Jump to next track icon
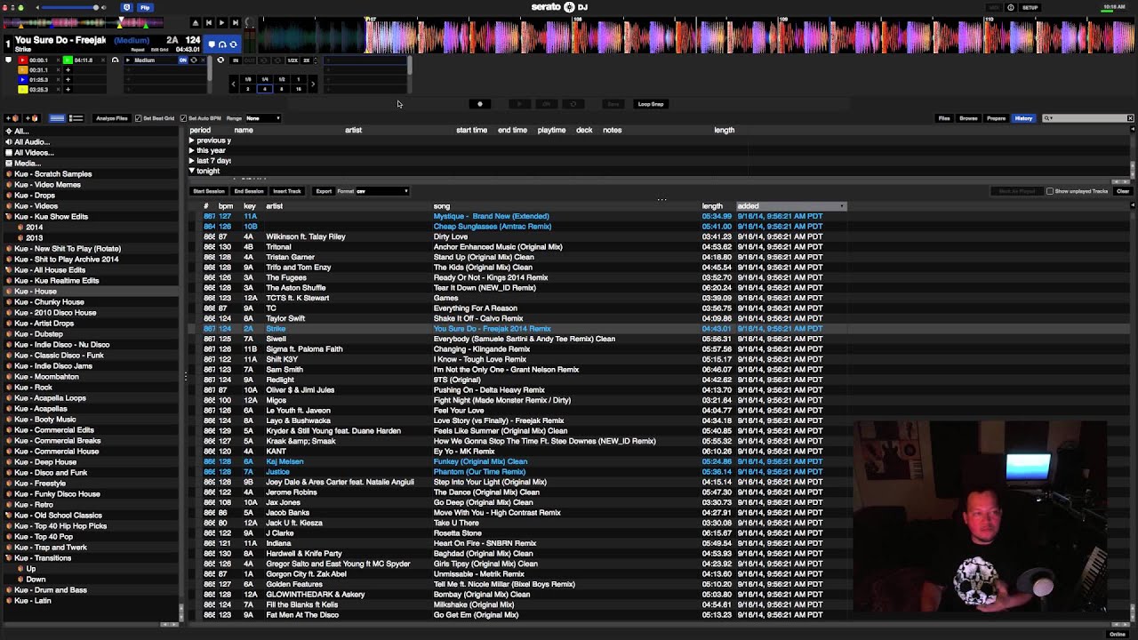 pos(236,23)
